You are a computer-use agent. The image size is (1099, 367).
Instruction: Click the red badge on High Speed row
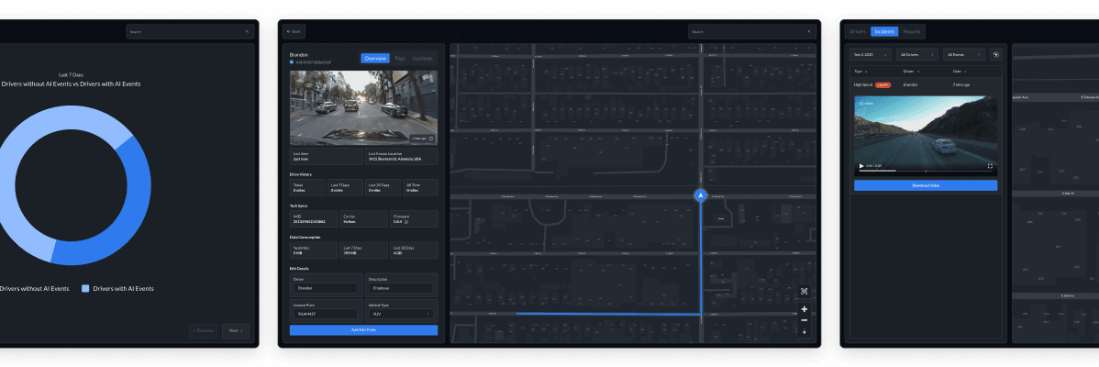(883, 84)
